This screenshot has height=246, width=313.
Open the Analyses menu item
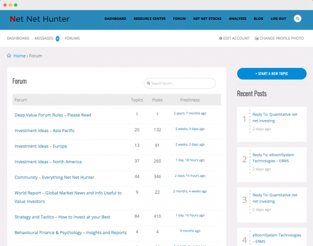click(x=237, y=19)
